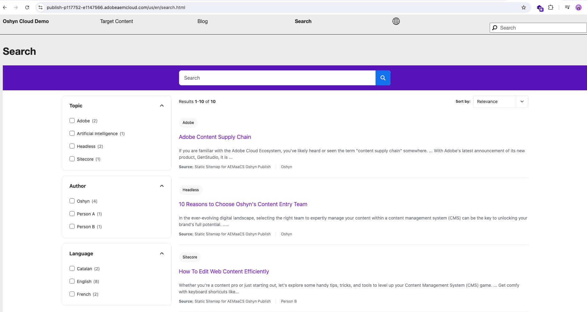Click the browser back arrow
The height and width of the screenshot is (312, 587).
pyautogui.click(x=5, y=7)
